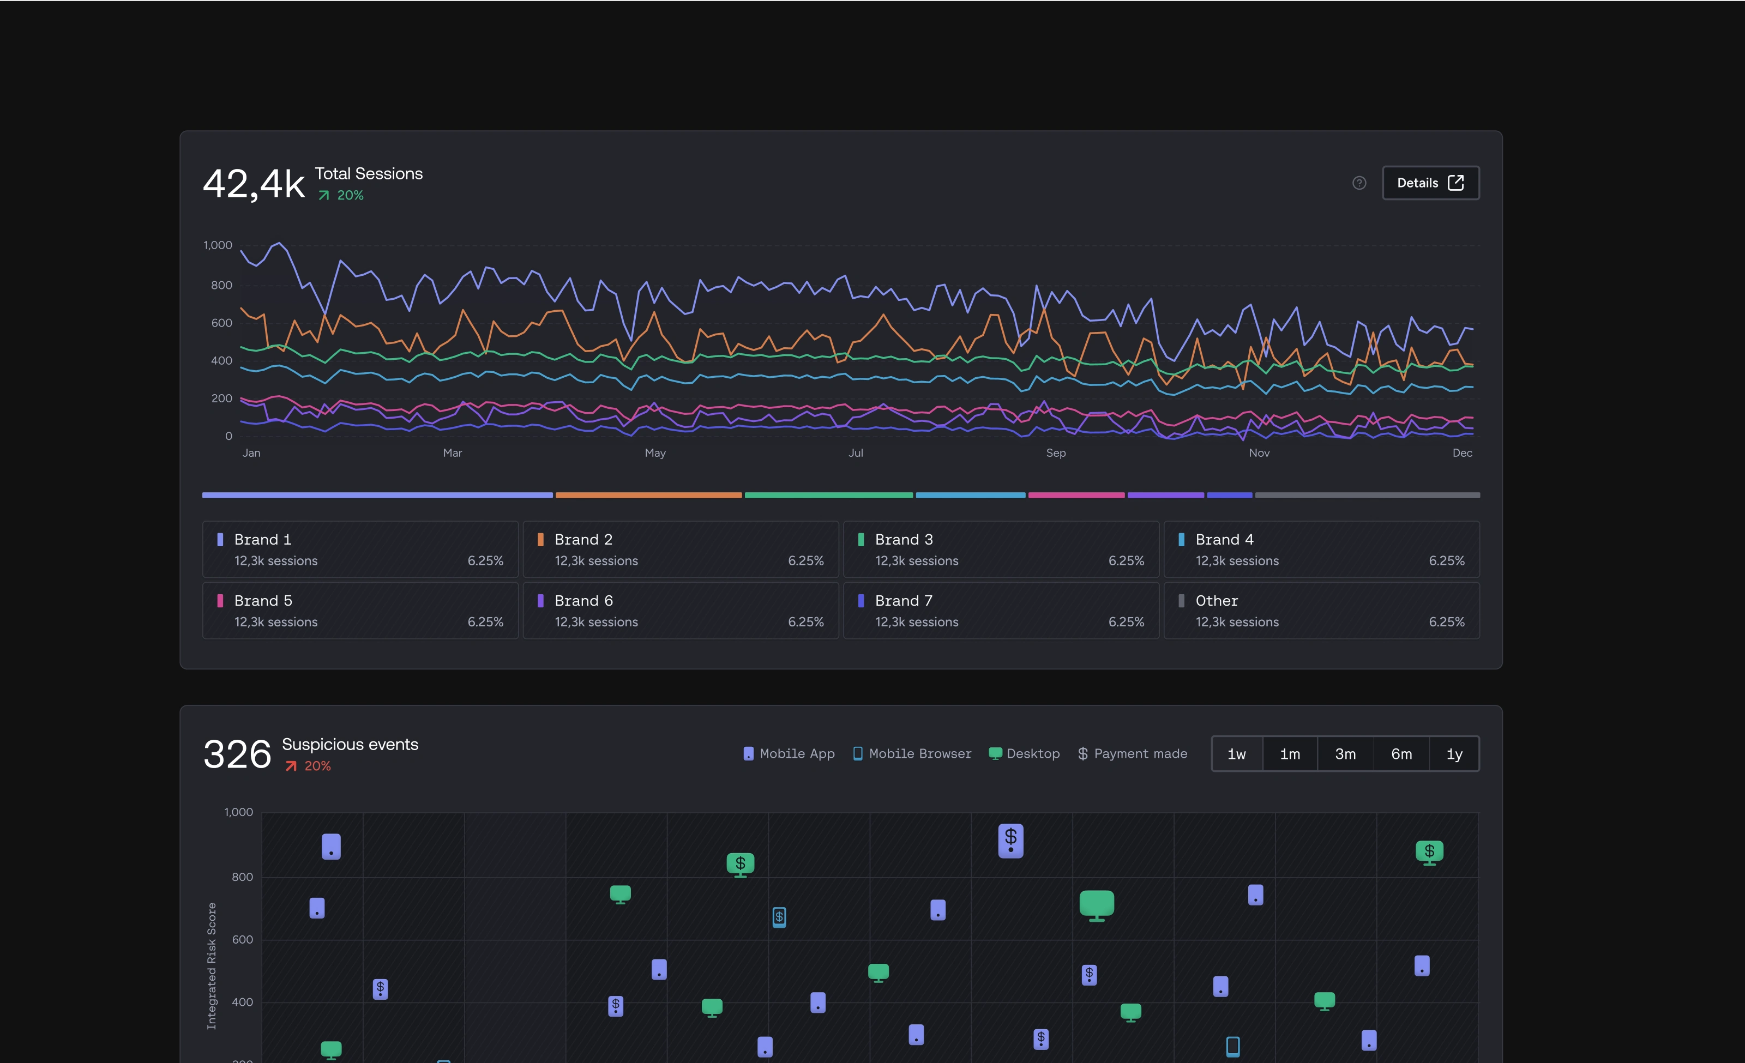Viewport: 1745px width, 1063px height.
Task: Click Brand 3 green color swatch
Action: coord(861,539)
